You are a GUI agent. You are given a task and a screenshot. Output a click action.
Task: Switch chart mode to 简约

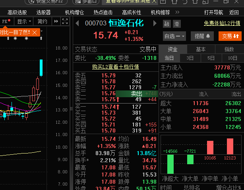pyautogui.click(x=43, y=21)
